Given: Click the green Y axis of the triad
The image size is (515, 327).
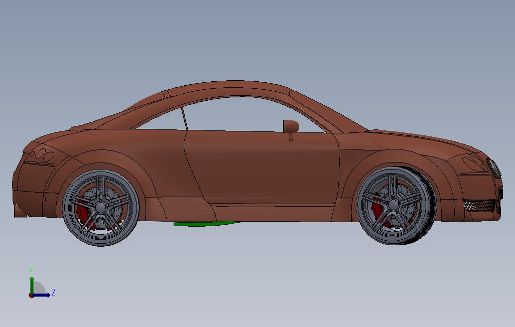Looking at the screenshot, I should pyautogui.click(x=32, y=285).
